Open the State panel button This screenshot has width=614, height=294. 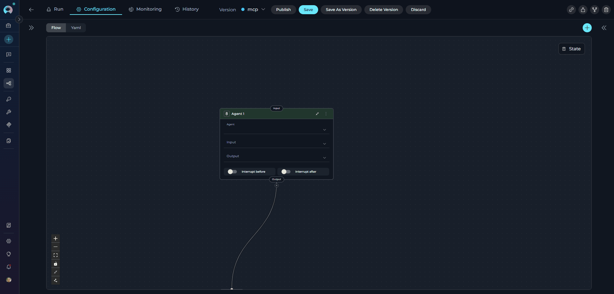[x=572, y=49]
